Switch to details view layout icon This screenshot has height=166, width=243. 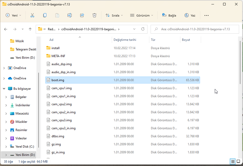point(233,162)
